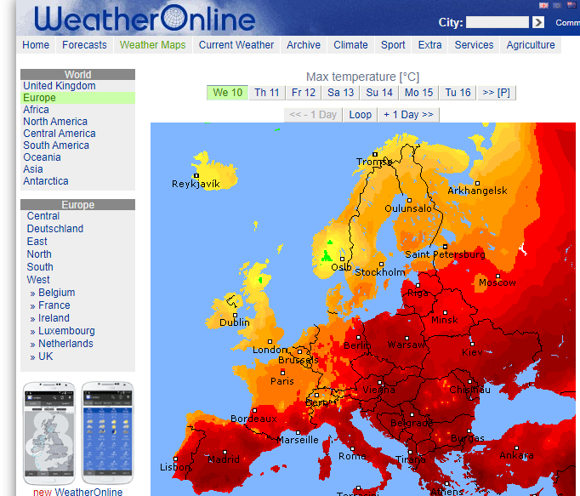This screenshot has height=496, width=580.
Task: Select the UK flag language icon
Action: [543, 5]
